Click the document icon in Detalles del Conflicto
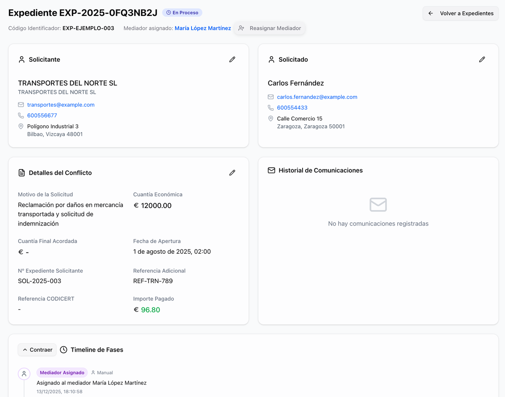Viewport: 505px width, 397px height. click(22, 173)
